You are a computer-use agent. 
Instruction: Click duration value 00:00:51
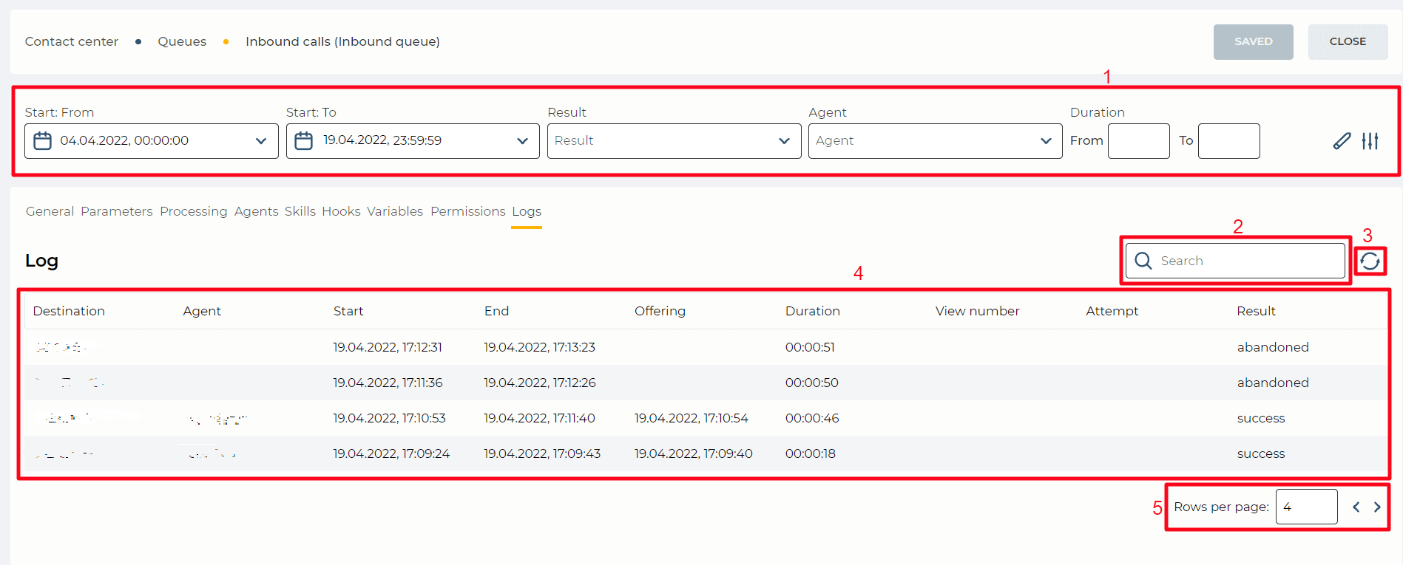810,347
